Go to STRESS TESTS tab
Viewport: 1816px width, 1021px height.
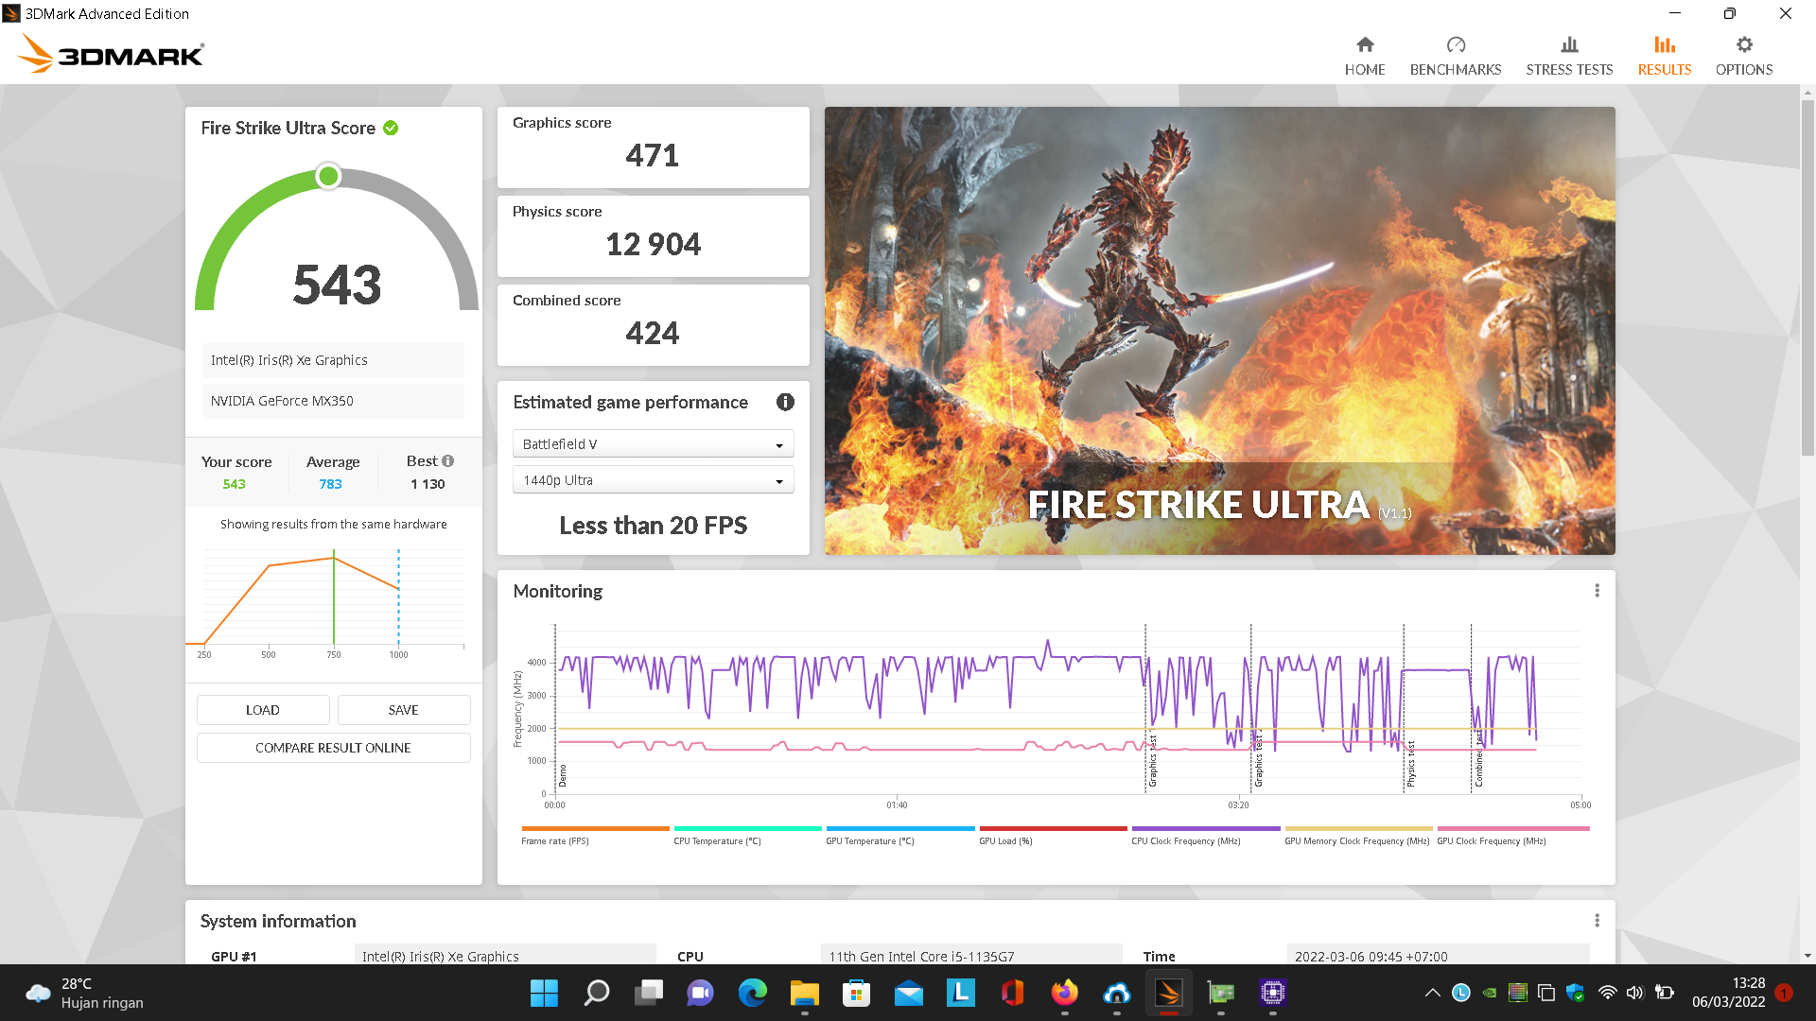coord(1569,56)
